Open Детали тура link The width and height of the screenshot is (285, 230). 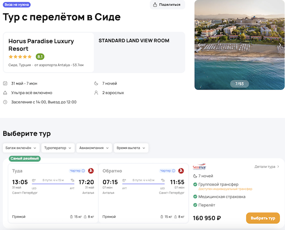[x=266, y=167]
